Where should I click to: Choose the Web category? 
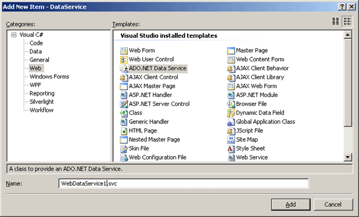point(36,68)
